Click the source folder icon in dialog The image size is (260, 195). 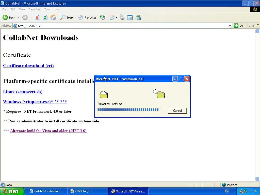coord(104,94)
